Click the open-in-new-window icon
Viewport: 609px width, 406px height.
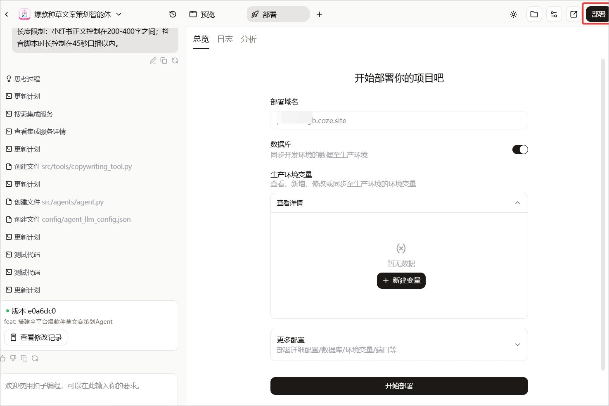tap(573, 14)
